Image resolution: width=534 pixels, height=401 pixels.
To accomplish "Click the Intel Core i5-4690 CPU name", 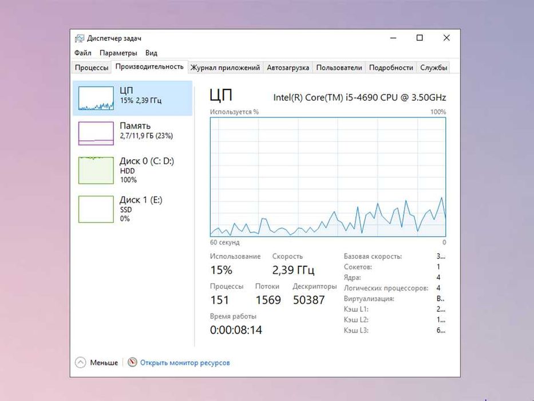I will [359, 97].
